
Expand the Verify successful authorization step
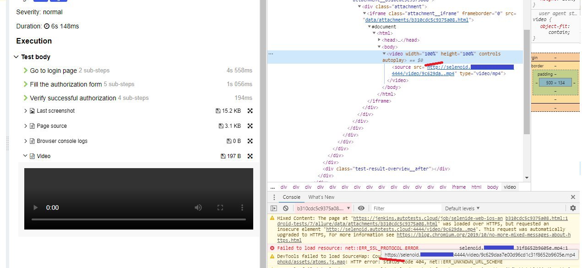[26, 98]
